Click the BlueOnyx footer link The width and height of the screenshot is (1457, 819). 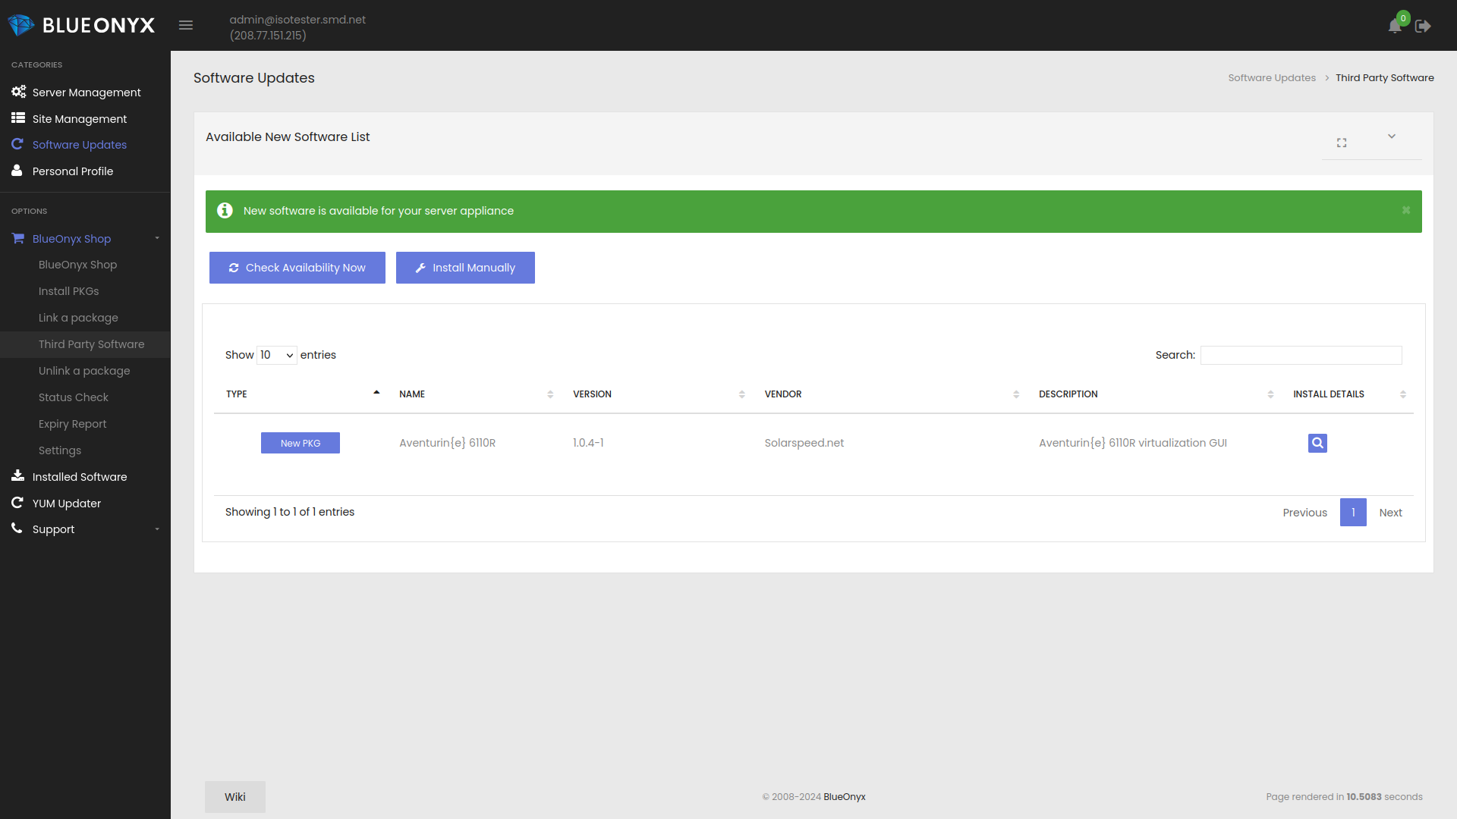(845, 796)
